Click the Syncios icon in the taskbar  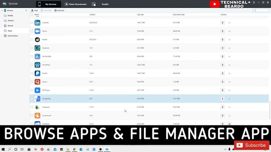pos(107,149)
